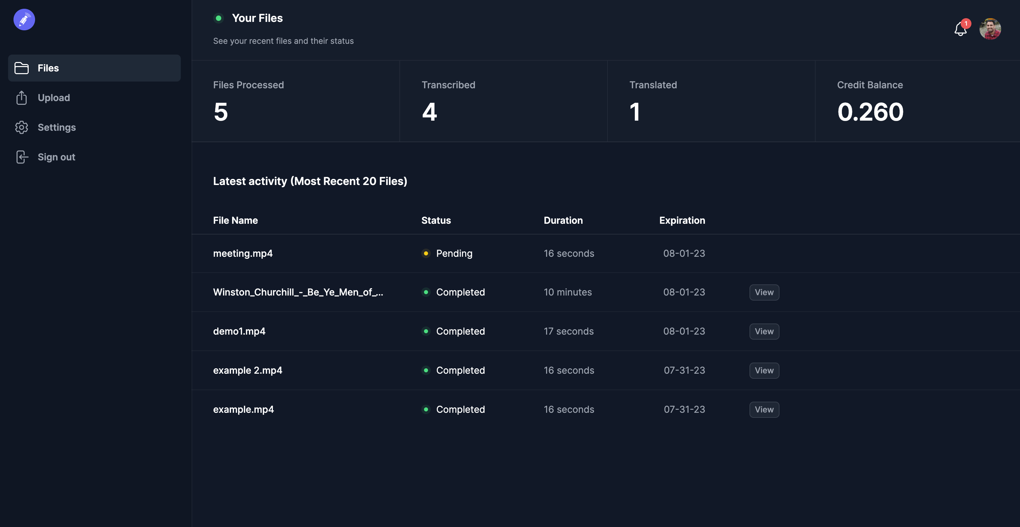The height and width of the screenshot is (527, 1020).
Task: Go to the Settings menu item
Action: coord(57,127)
